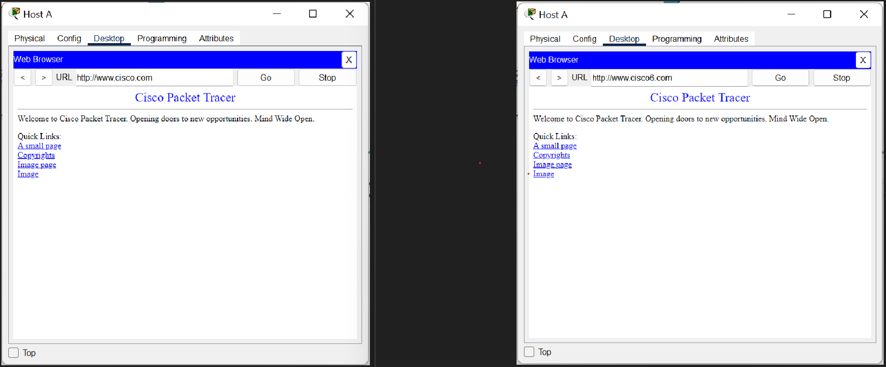Click the welcome sentence in left window
The width and height of the screenshot is (886, 367).
[166, 119]
